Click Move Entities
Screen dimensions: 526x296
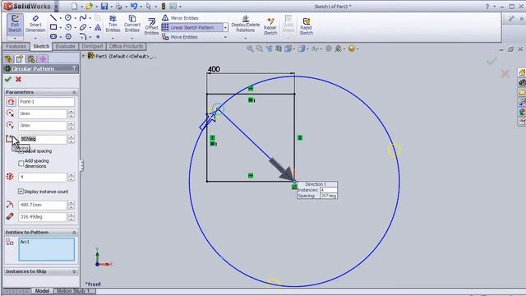[180, 37]
